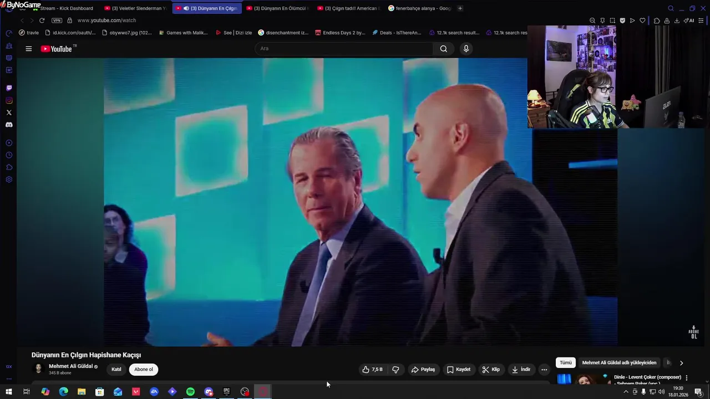Image resolution: width=710 pixels, height=399 pixels.
Task: Switch to Veletler Slenderman tab
Action: [x=135, y=8]
